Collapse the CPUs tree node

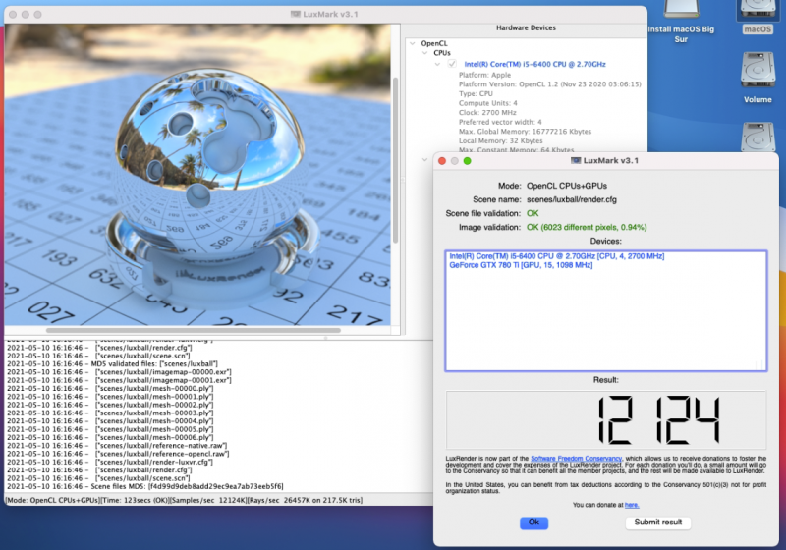click(x=425, y=53)
